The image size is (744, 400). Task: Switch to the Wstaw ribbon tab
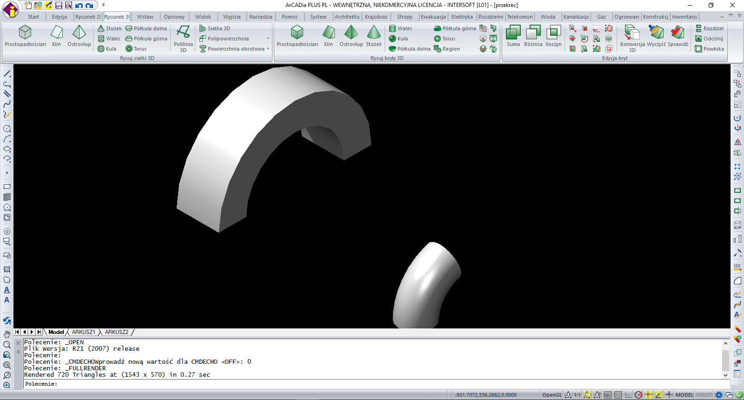pos(145,17)
